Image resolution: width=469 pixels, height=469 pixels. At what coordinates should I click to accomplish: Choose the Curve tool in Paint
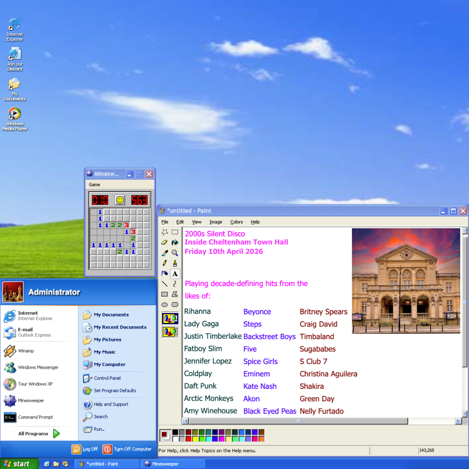175,284
